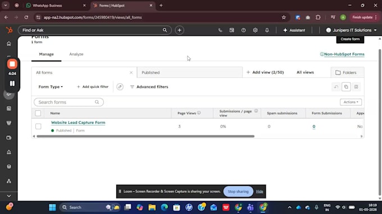Hide the Loom sharing notification
The image size is (382, 214).
pyautogui.click(x=260, y=192)
